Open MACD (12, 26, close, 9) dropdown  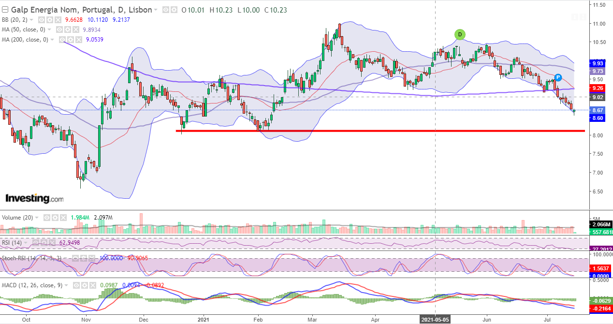coord(66,285)
